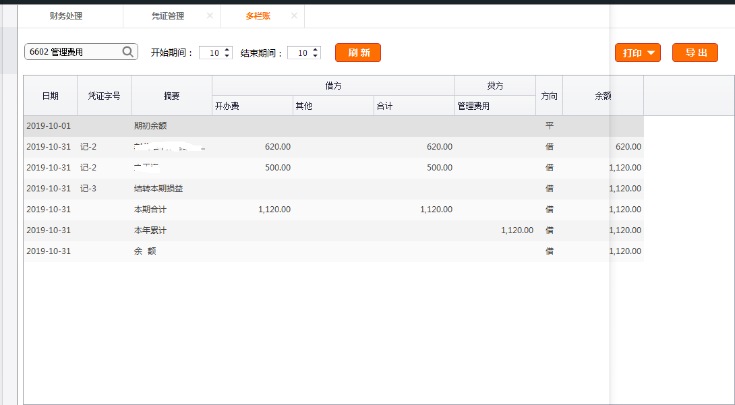Click the magnifier icon in account search box

(128, 52)
